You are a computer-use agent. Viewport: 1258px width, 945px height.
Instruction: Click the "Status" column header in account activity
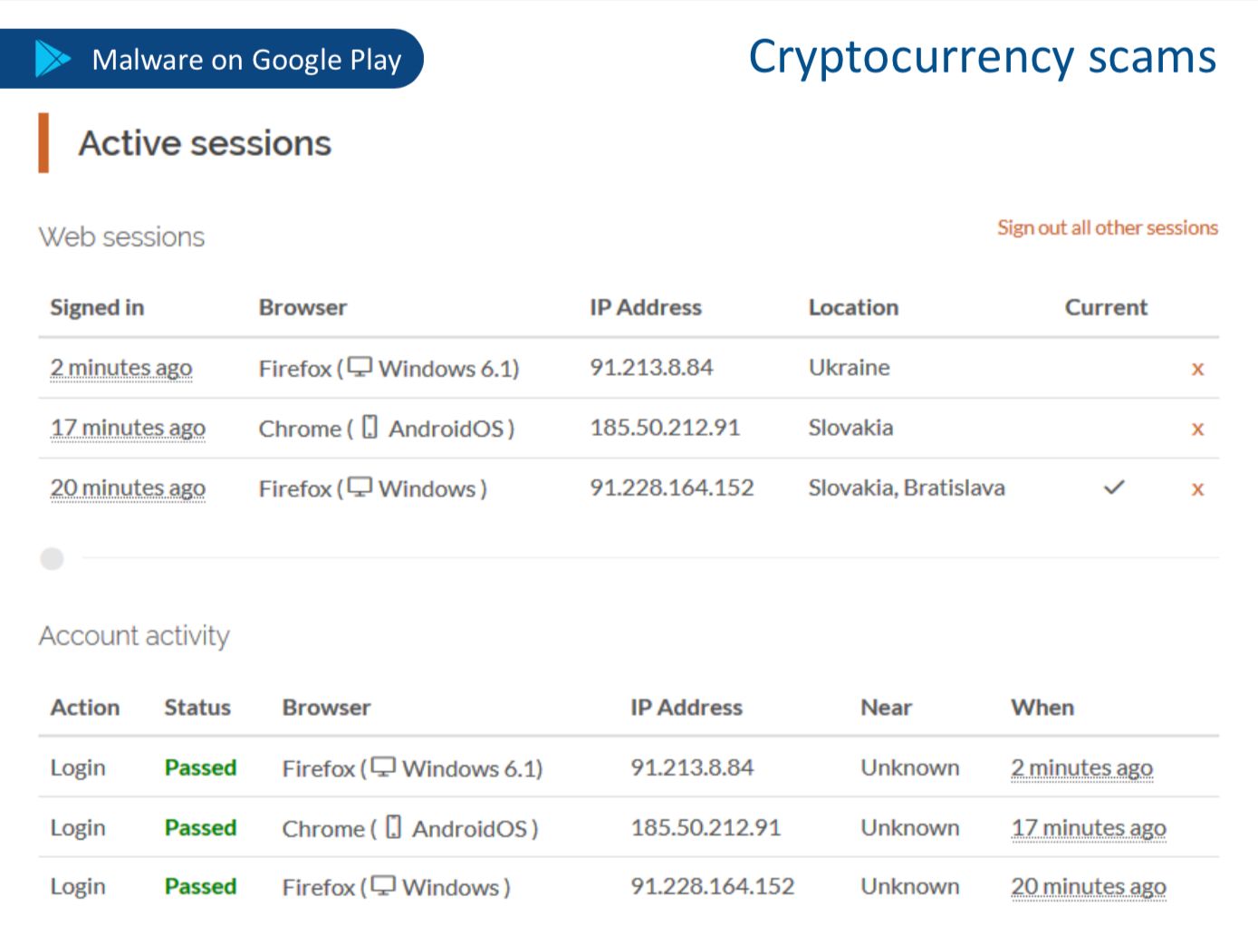[197, 708]
